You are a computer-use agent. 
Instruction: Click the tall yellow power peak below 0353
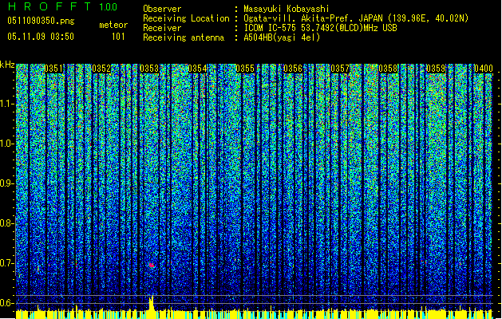[151, 303]
